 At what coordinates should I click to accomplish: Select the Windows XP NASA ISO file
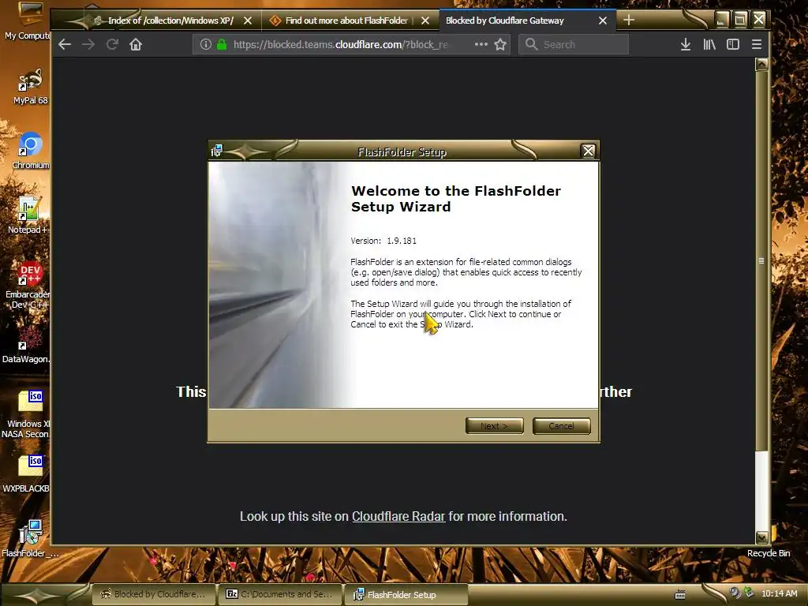click(27, 413)
